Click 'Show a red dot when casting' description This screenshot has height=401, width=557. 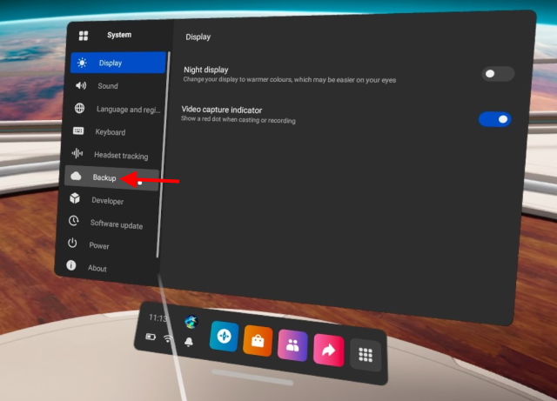click(x=238, y=120)
